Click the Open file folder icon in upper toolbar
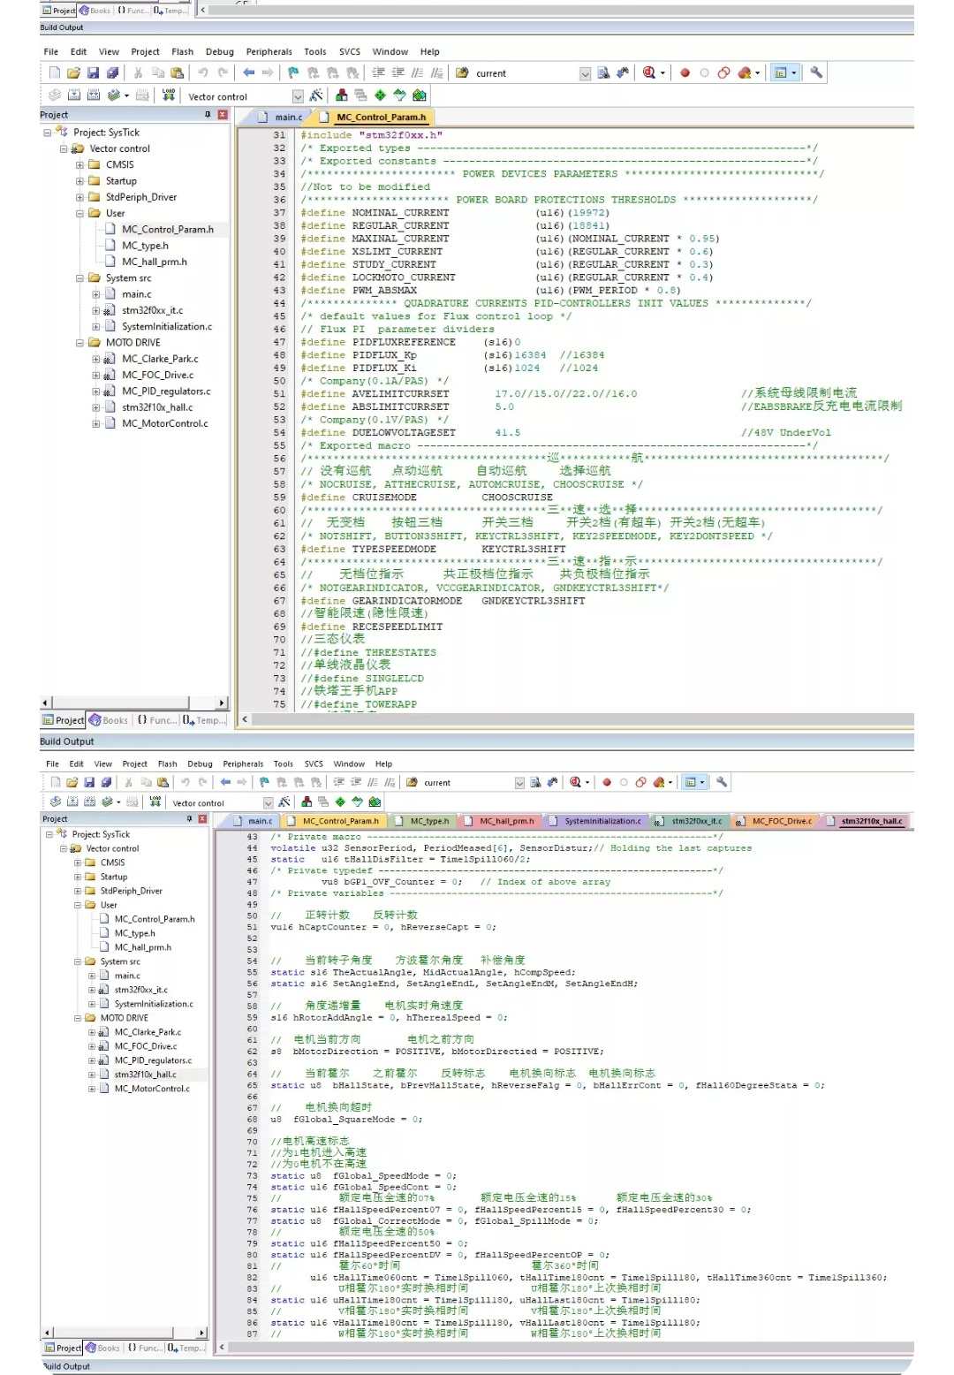This screenshot has height=1375, width=954. click(73, 72)
